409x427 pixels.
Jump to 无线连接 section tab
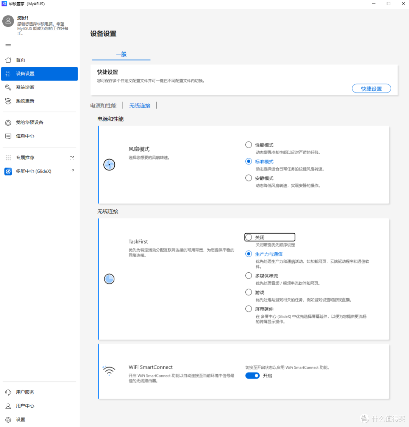coord(140,106)
